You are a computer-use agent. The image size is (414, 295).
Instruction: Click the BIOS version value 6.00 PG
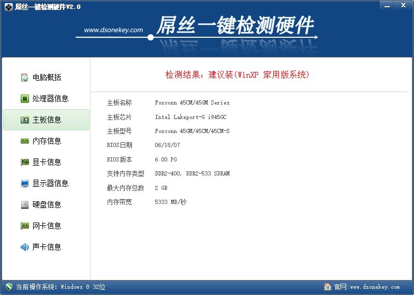(166, 159)
